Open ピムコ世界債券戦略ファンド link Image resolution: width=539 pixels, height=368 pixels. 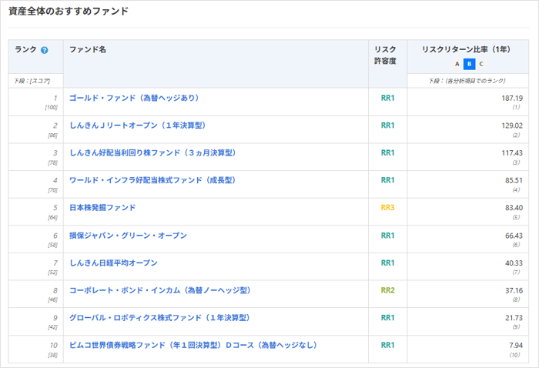192,345
